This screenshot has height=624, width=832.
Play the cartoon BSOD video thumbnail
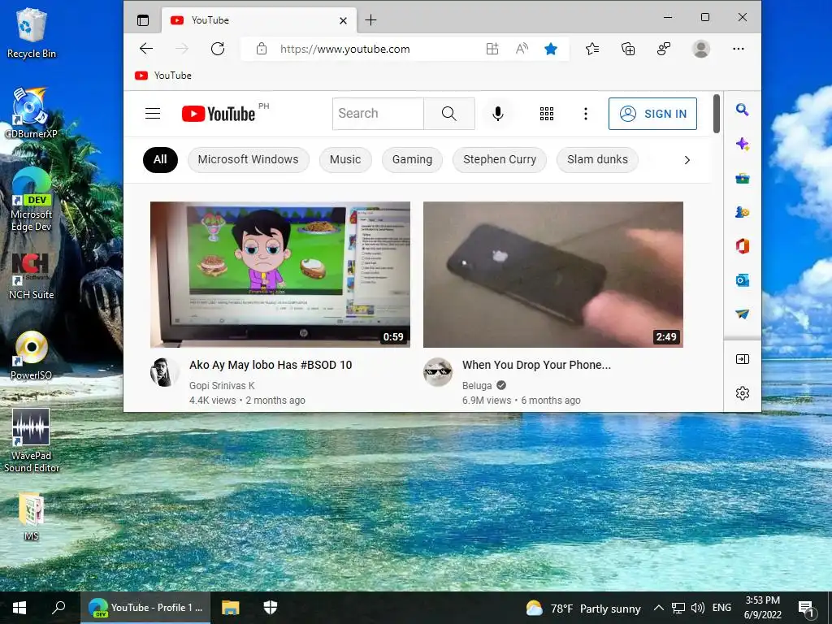[280, 275]
